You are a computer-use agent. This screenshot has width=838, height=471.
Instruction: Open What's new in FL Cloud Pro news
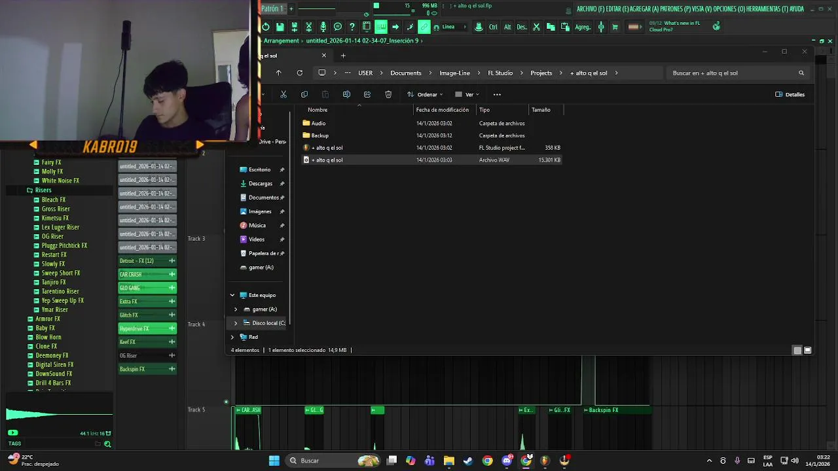(x=674, y=26)
